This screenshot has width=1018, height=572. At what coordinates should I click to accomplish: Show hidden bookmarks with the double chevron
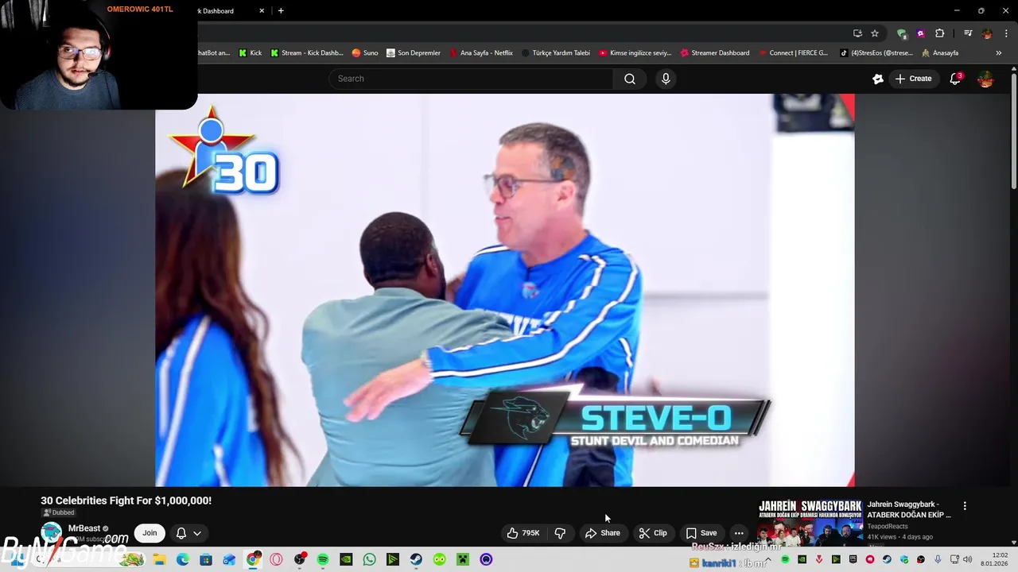999,53
